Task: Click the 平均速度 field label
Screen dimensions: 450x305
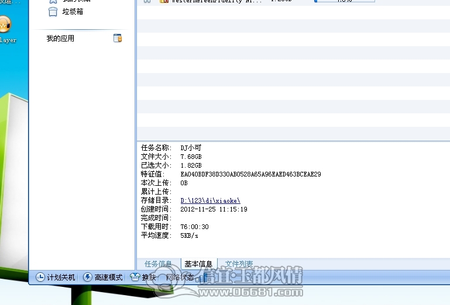Action: coord(156,235)
